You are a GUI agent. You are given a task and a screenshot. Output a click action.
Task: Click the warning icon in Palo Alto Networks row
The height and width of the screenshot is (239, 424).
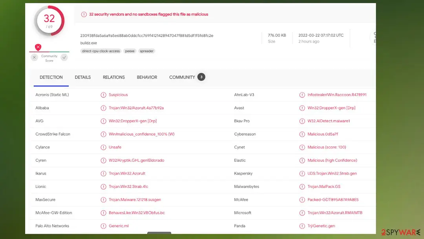point(103,226)
